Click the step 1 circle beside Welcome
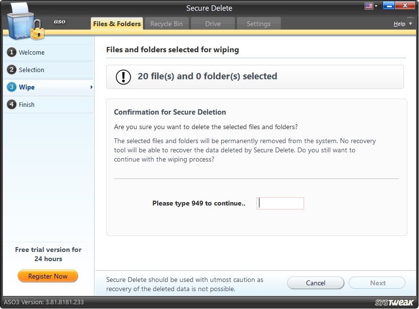 coord(11,52)
